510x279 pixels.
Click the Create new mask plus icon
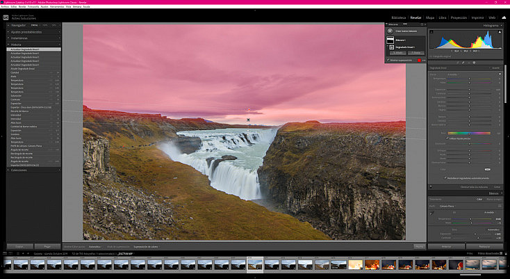(x=390, y=31)
